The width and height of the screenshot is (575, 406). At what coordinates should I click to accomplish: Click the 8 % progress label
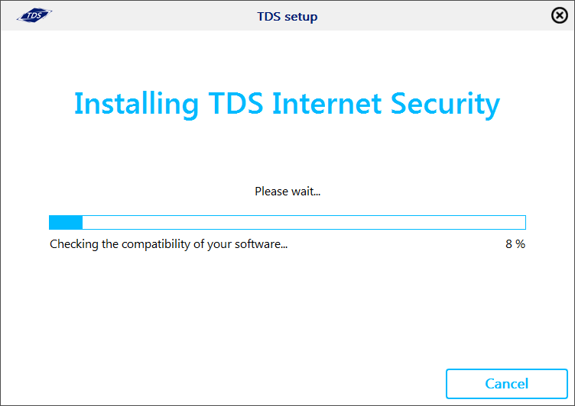pyautogui.click(x=515, y=244)
